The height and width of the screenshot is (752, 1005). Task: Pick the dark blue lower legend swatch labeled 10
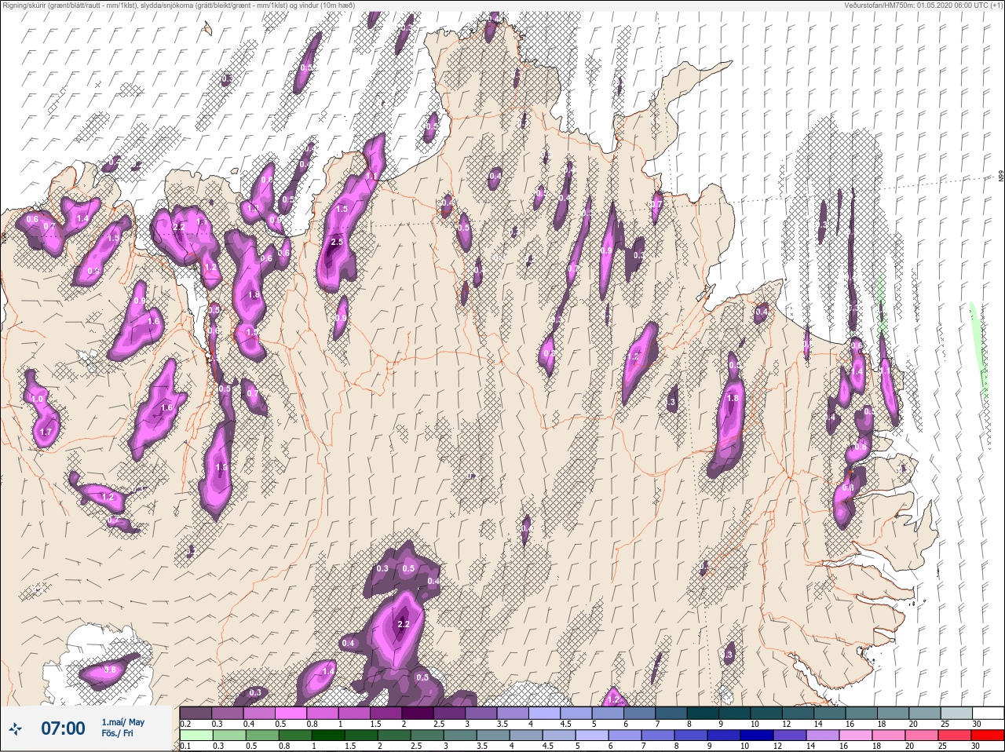pyautogui.click(x=758, y=735)
